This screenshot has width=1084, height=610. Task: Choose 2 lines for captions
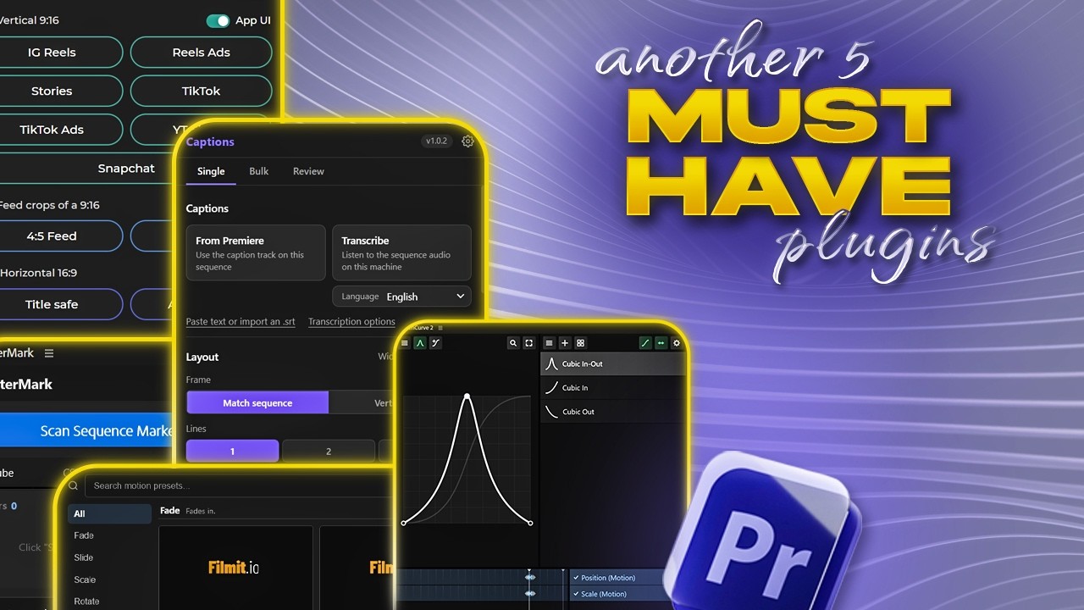click(329, 451)
